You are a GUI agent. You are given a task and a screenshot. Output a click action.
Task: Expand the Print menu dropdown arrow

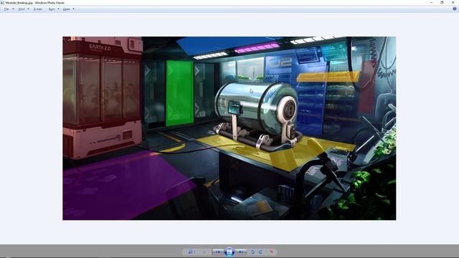[x=28, y=9]
